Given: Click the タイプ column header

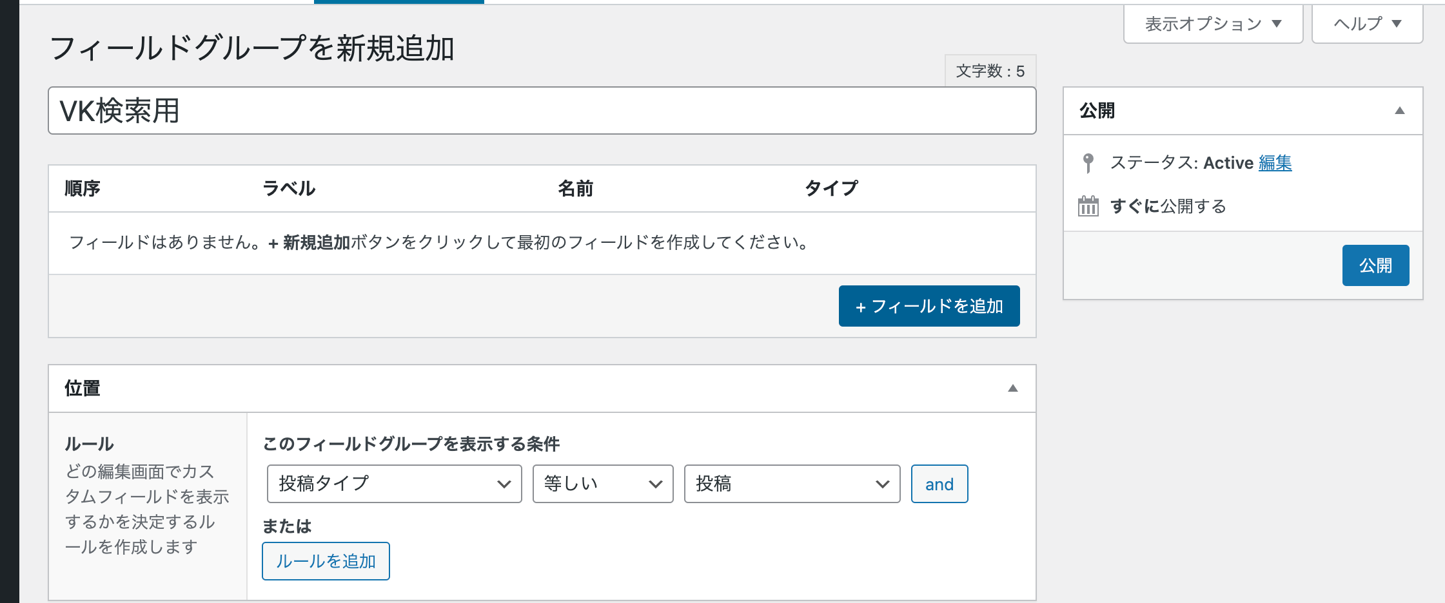Looking at the screenshot, I should tap(832, 188).
